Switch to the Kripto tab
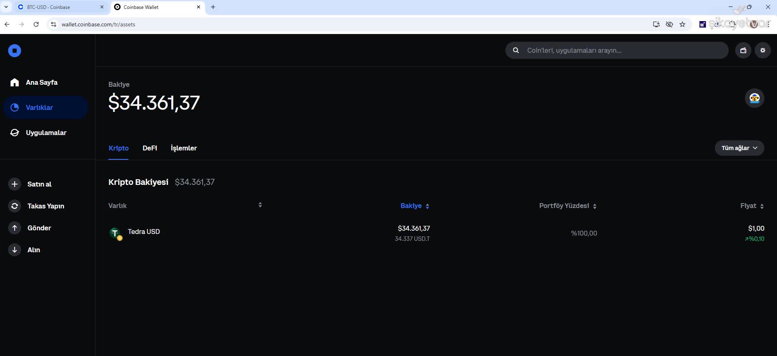Image resolution: width=777 pixels, height=356 pixels. 119,148
